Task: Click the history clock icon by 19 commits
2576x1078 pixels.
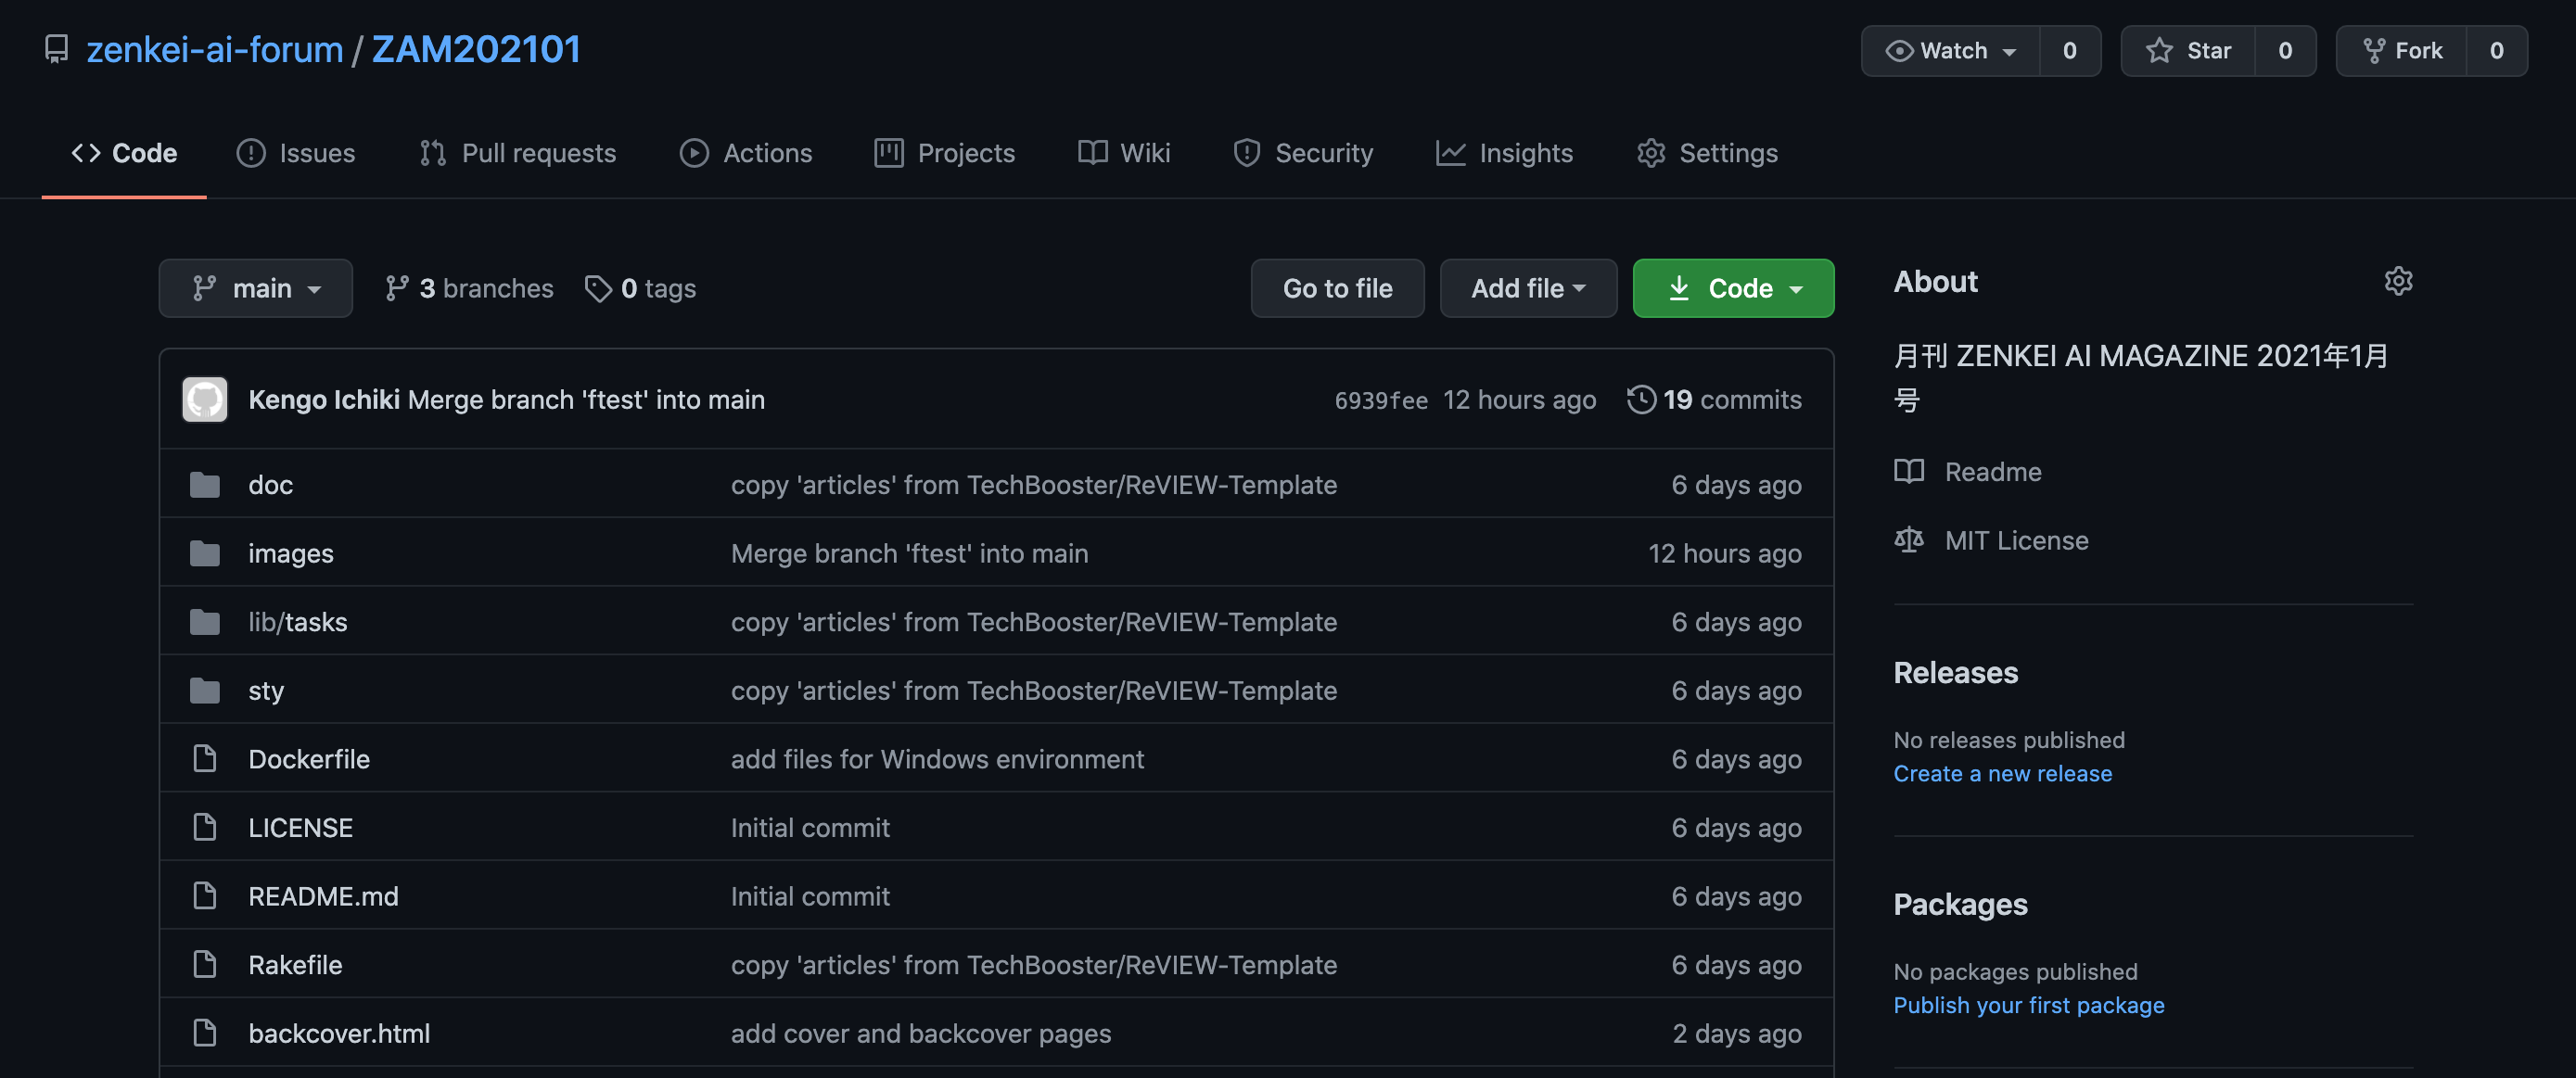Action: coord(1641,399)
